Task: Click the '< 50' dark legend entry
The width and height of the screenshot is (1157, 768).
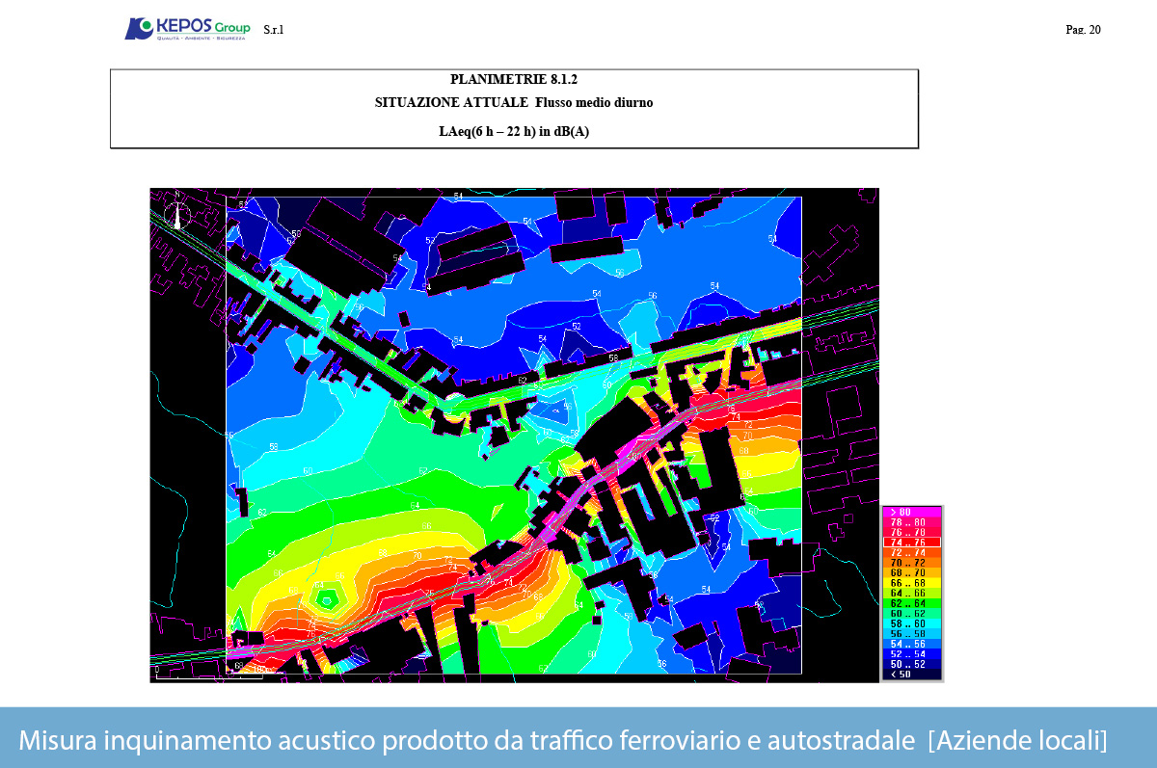Action: point(911,674)
